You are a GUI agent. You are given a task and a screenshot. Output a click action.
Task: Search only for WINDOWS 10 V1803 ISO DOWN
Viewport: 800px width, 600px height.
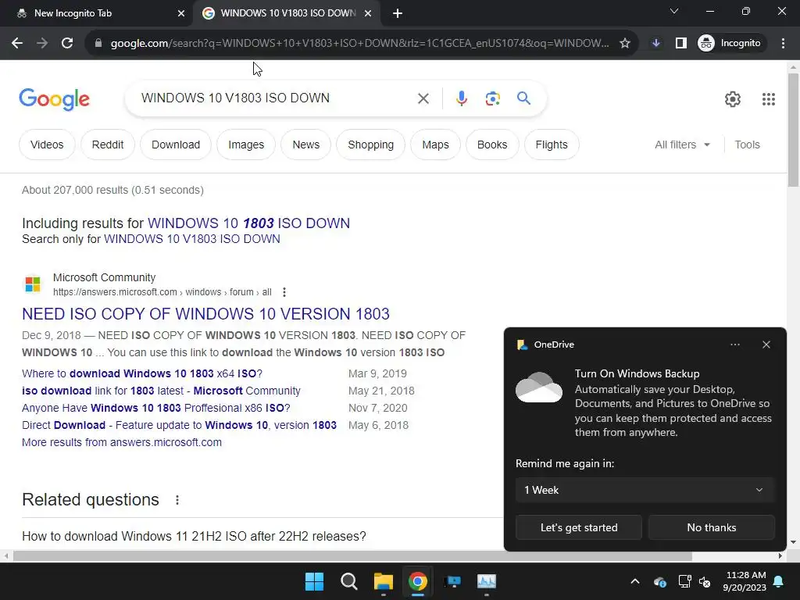(x=192, y=239)
